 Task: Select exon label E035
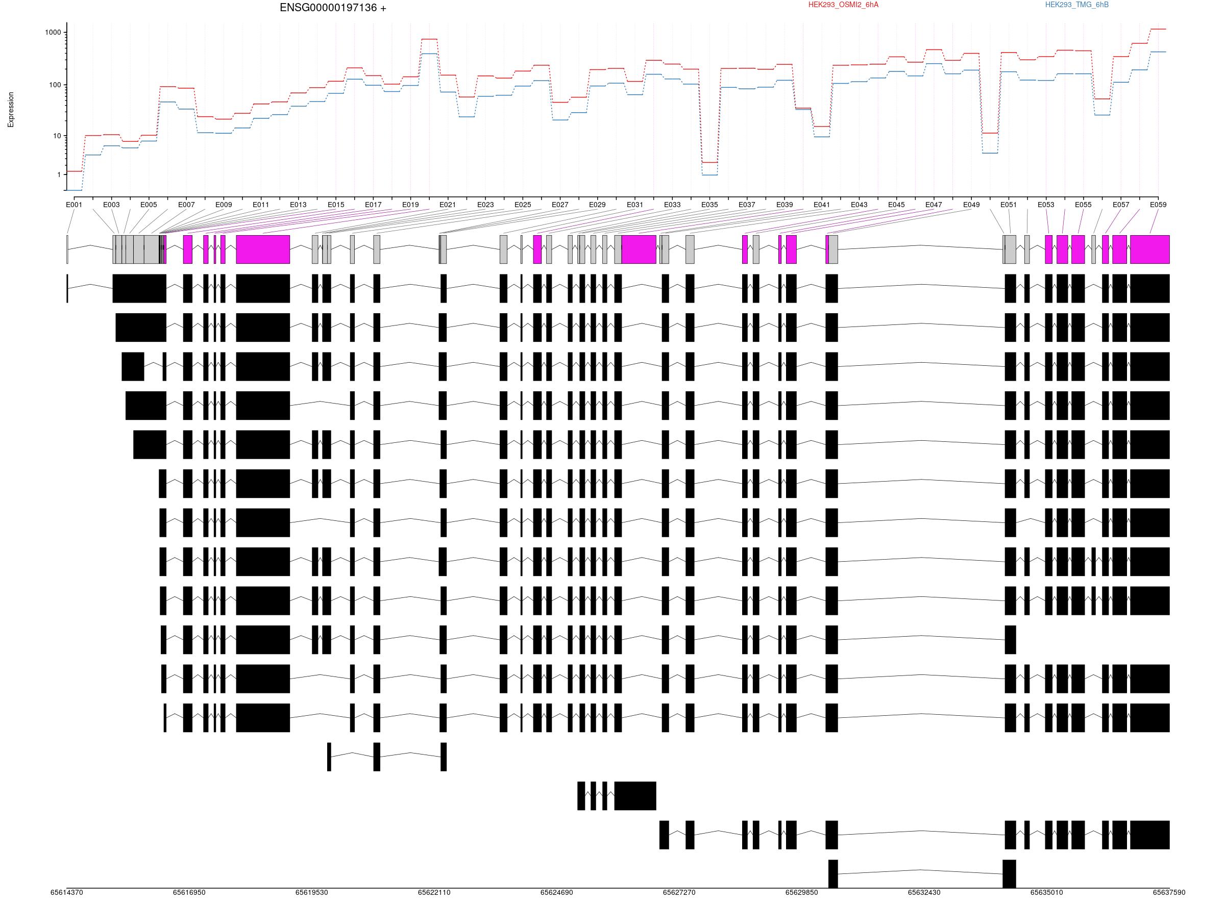coord(709,205)
